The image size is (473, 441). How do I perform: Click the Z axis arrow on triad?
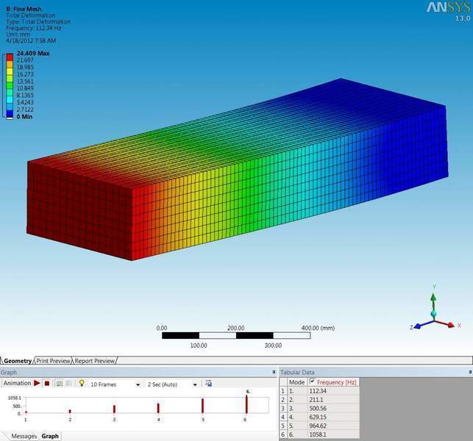click(418, 326)
